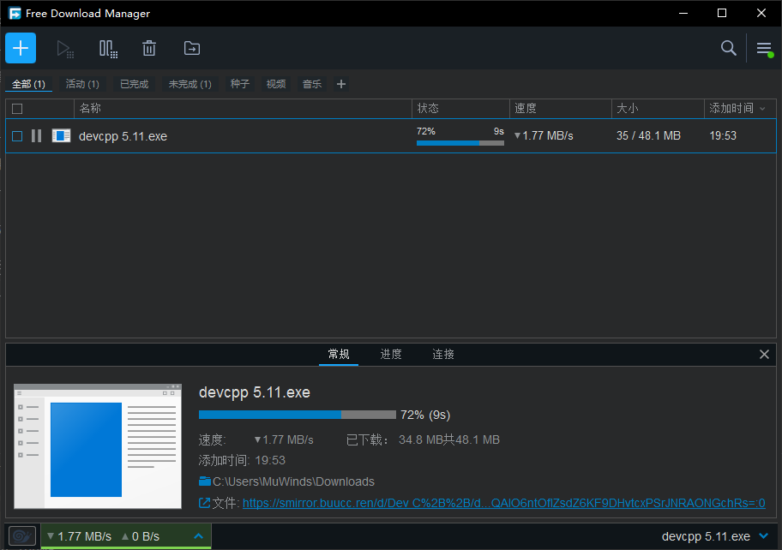Pause all downloads using the toolbar icon
This screenshot has height=550, width=782.
(108, 49)
